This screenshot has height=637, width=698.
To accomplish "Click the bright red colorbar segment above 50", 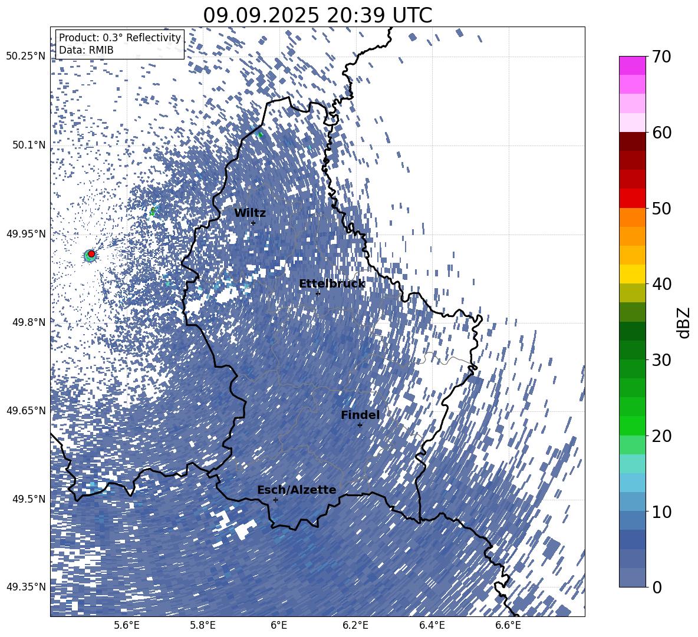I will tap(633, 199).
